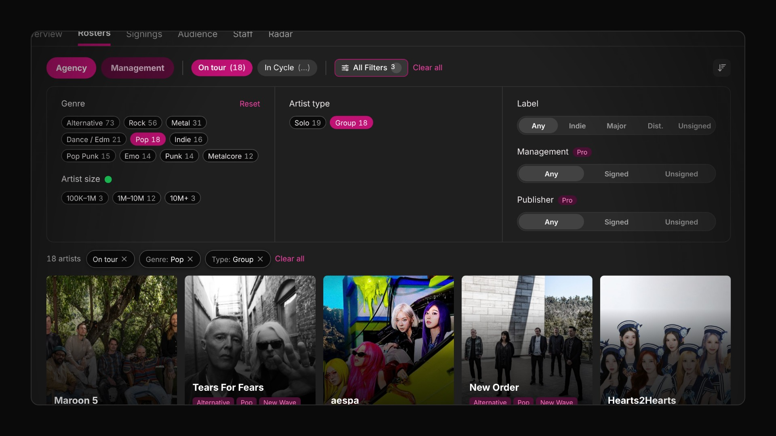This screenshot has width=776, height=436.
Task: Select the Dance / Edm 21 genre
Action: pyautogui.click(x=94, y=139)
